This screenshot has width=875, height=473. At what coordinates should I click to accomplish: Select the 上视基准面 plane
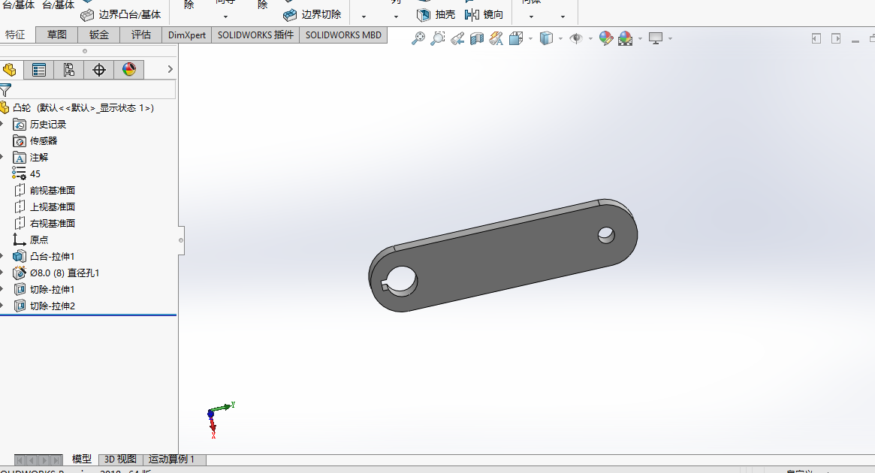(x=44, y=207)
